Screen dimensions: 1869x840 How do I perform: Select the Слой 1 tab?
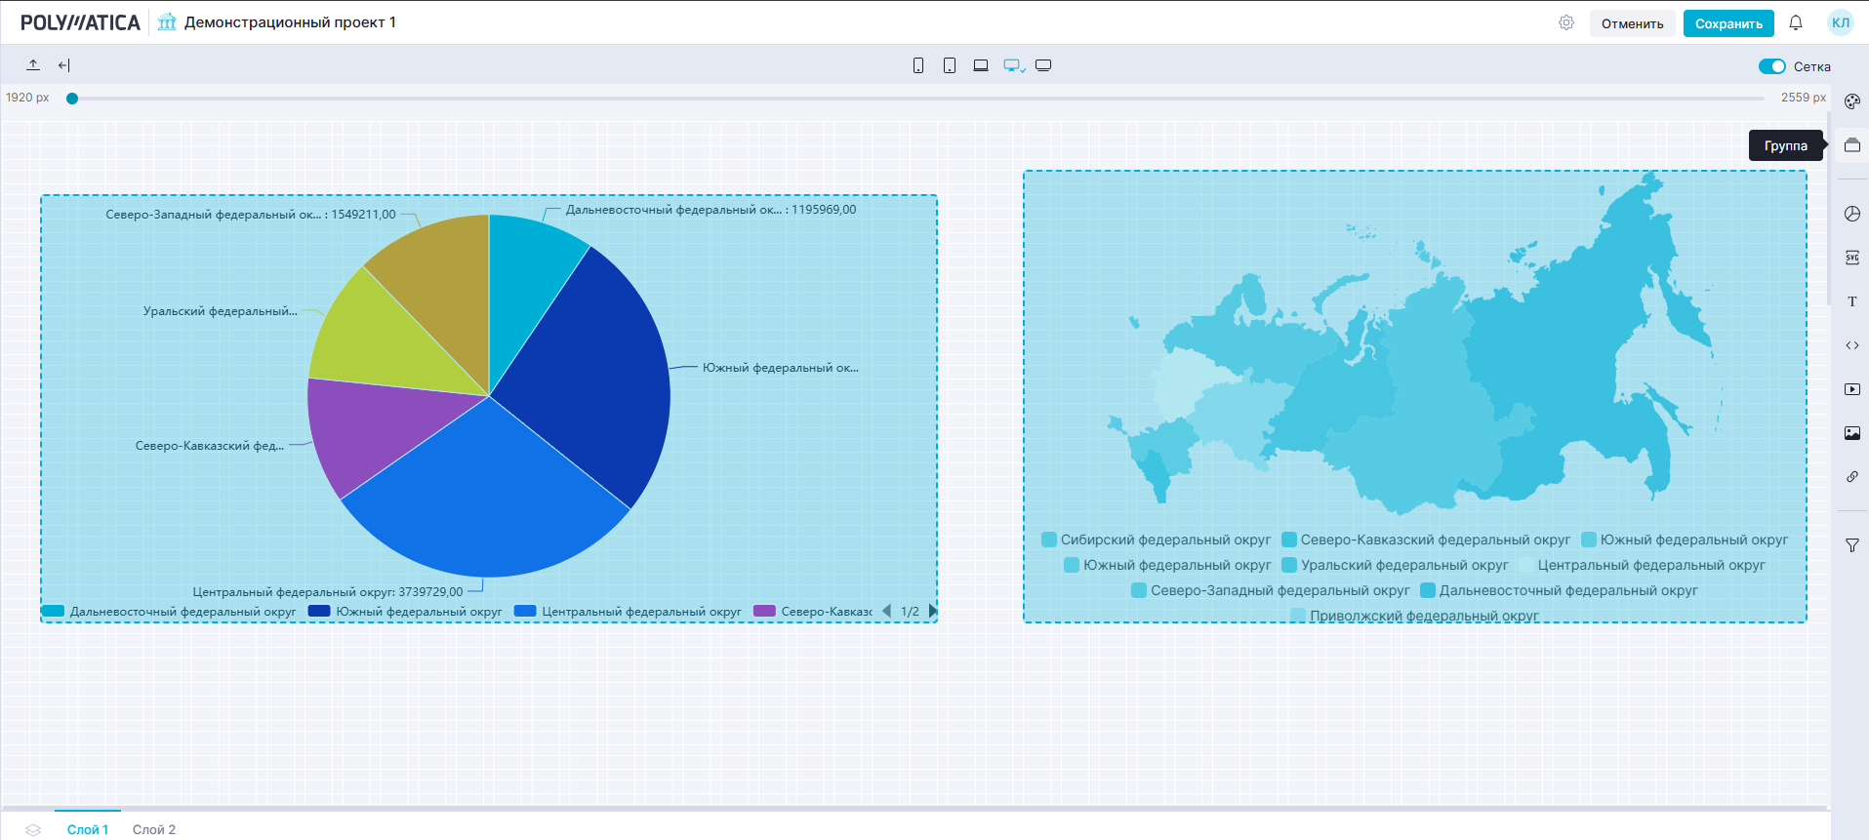(x=87, y=829)
